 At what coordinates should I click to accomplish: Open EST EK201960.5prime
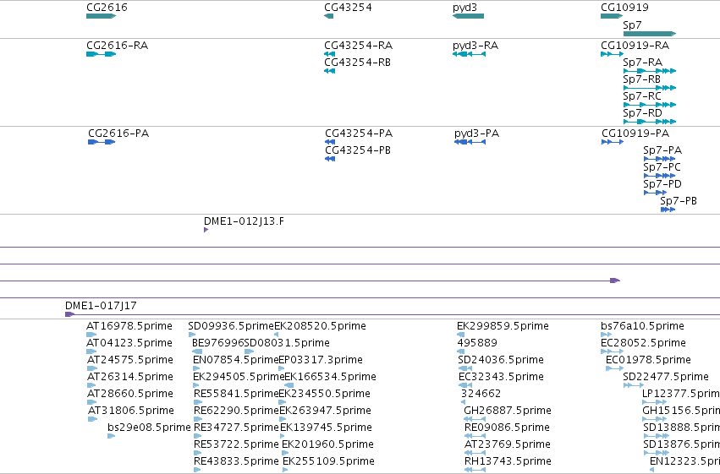pyautogui.click(x=285, y=453)
